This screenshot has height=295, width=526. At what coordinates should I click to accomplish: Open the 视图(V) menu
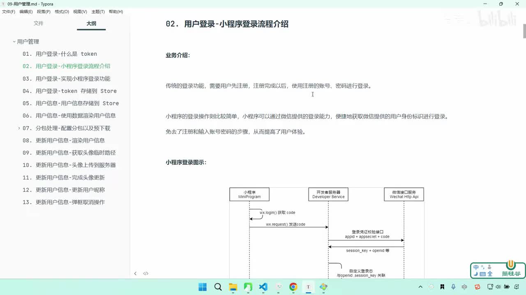click(80, 12)
